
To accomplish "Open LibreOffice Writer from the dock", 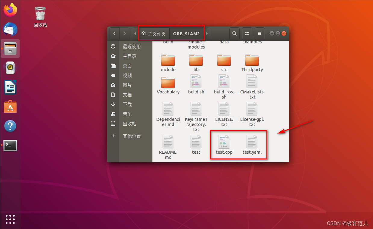I will pyautogui.click(x=10, y=87).
